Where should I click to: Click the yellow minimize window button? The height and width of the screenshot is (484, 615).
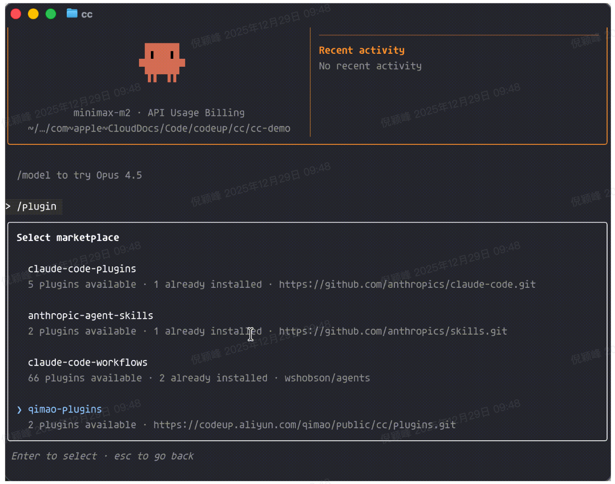pos(33,14)
